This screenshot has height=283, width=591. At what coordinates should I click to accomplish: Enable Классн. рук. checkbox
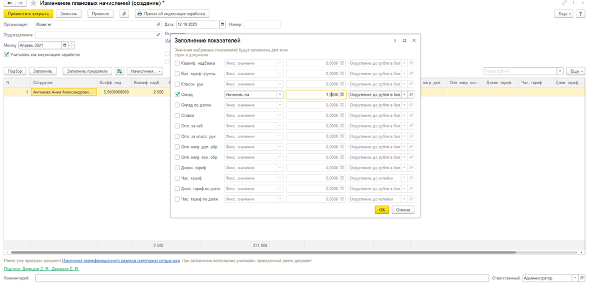point(177,84)
